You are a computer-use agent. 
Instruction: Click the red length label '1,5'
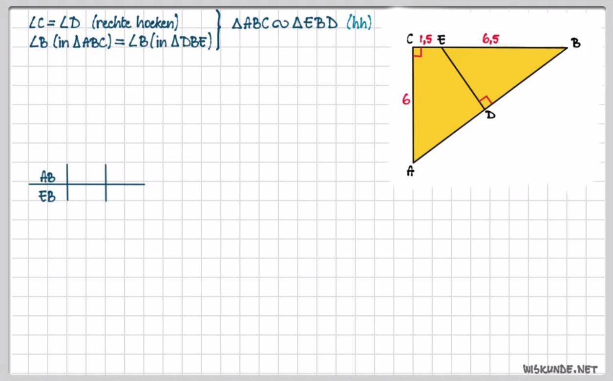(425, 40)
